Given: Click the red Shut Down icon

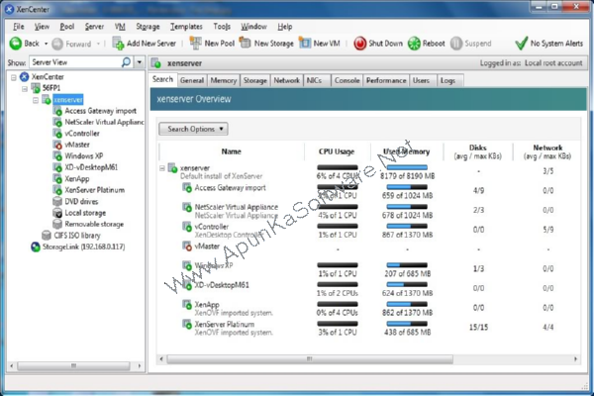Looking at the screenshot, I should point(360,44).
